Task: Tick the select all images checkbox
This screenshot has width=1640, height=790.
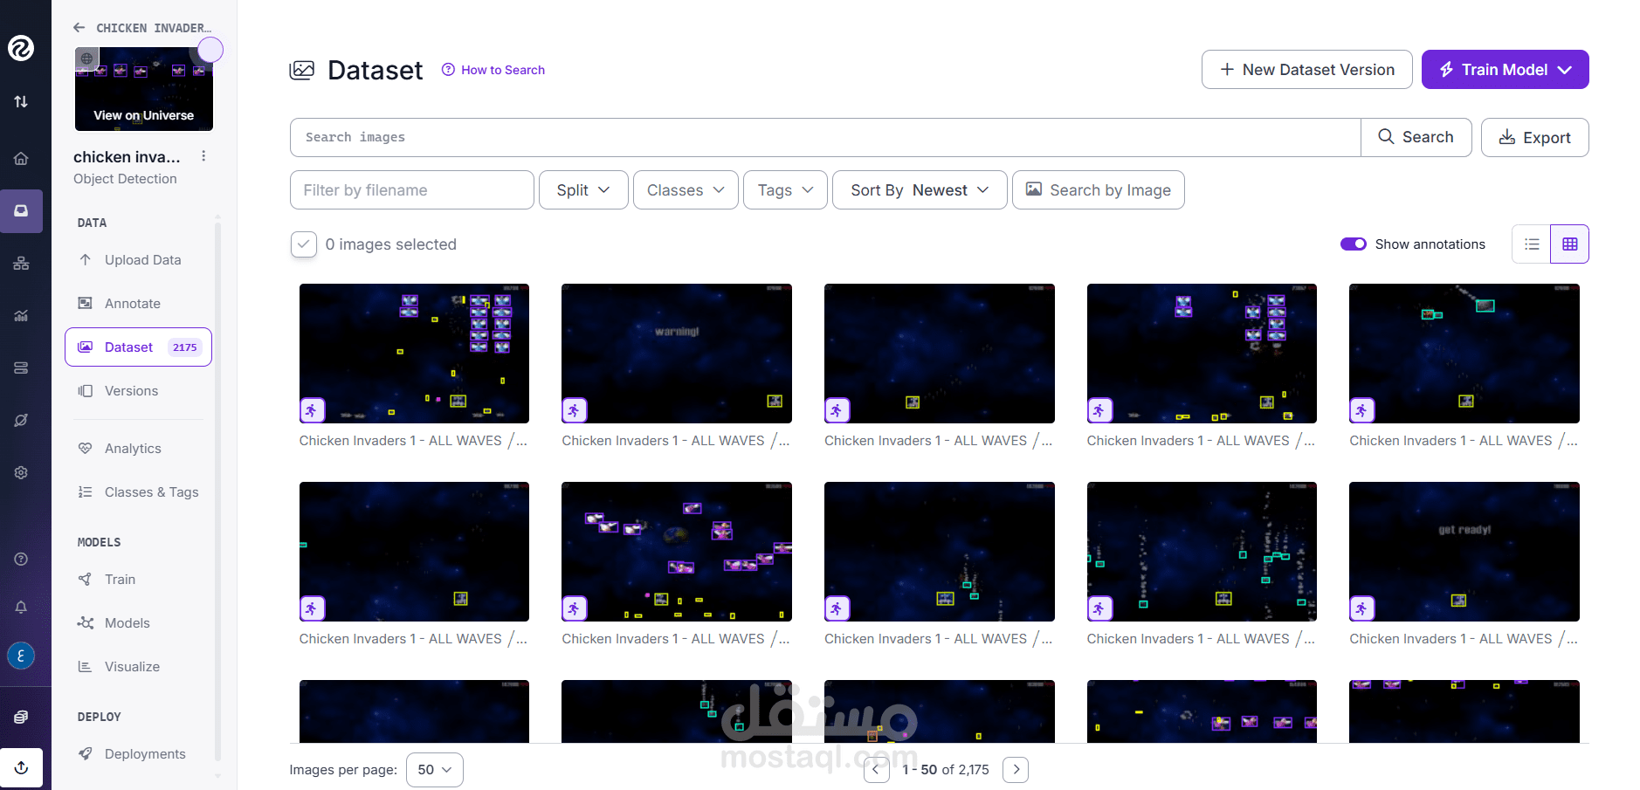Action: [303, 244]
